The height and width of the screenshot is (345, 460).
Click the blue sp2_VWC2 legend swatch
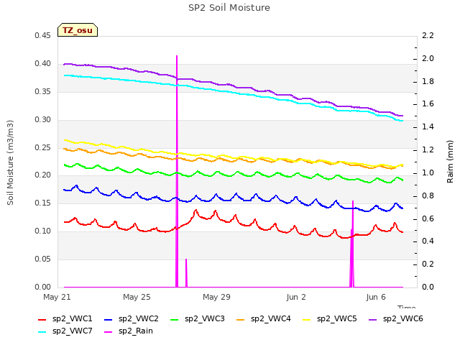click(x=109, y=320)
